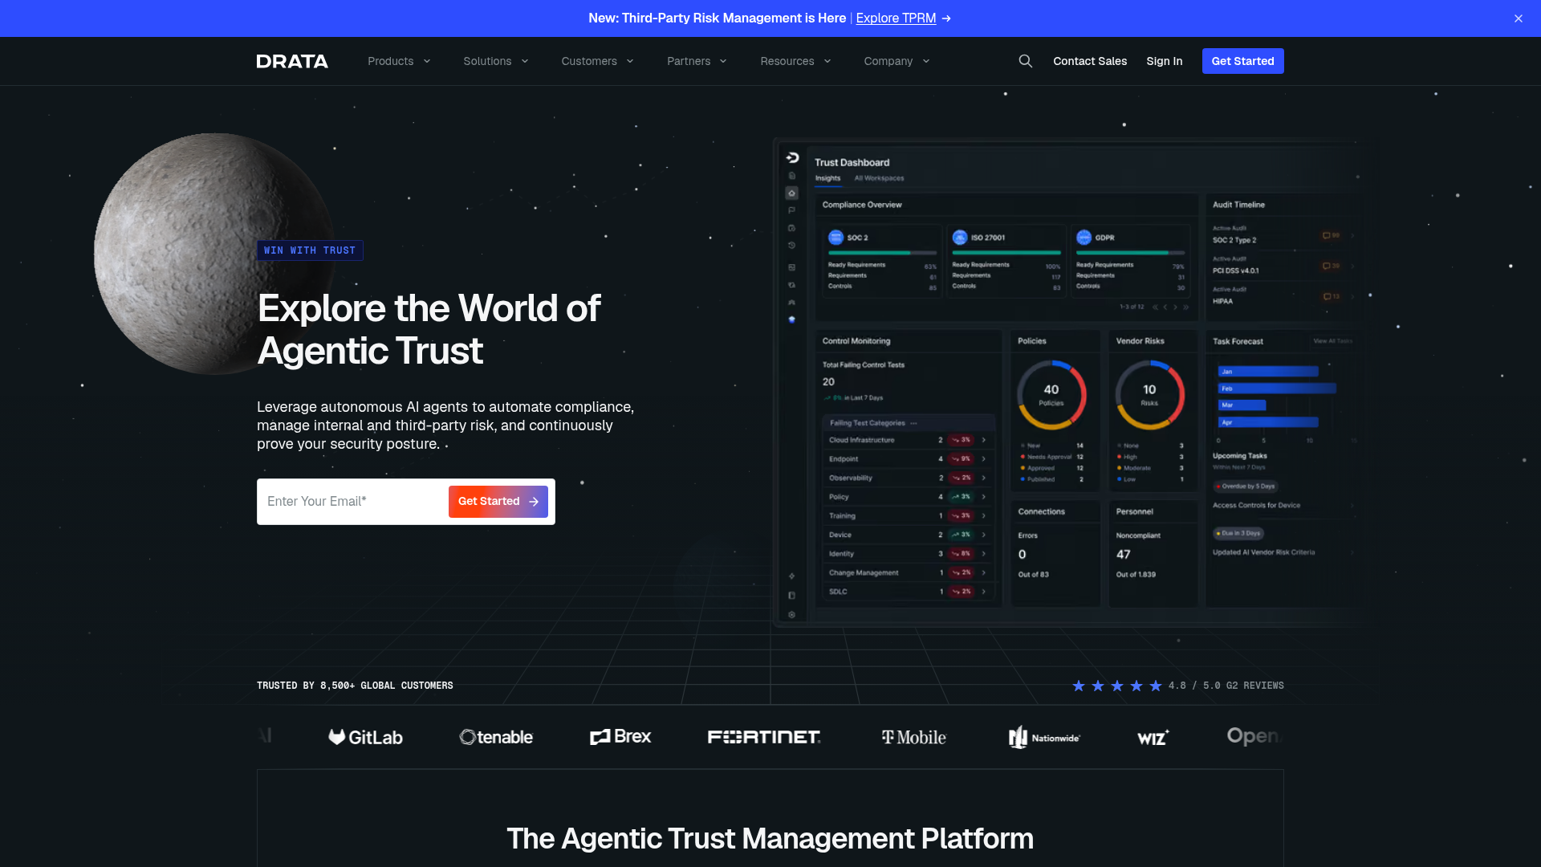Click the GDPR progress bar
The image size is (1541, 867).
[1130, 253]
